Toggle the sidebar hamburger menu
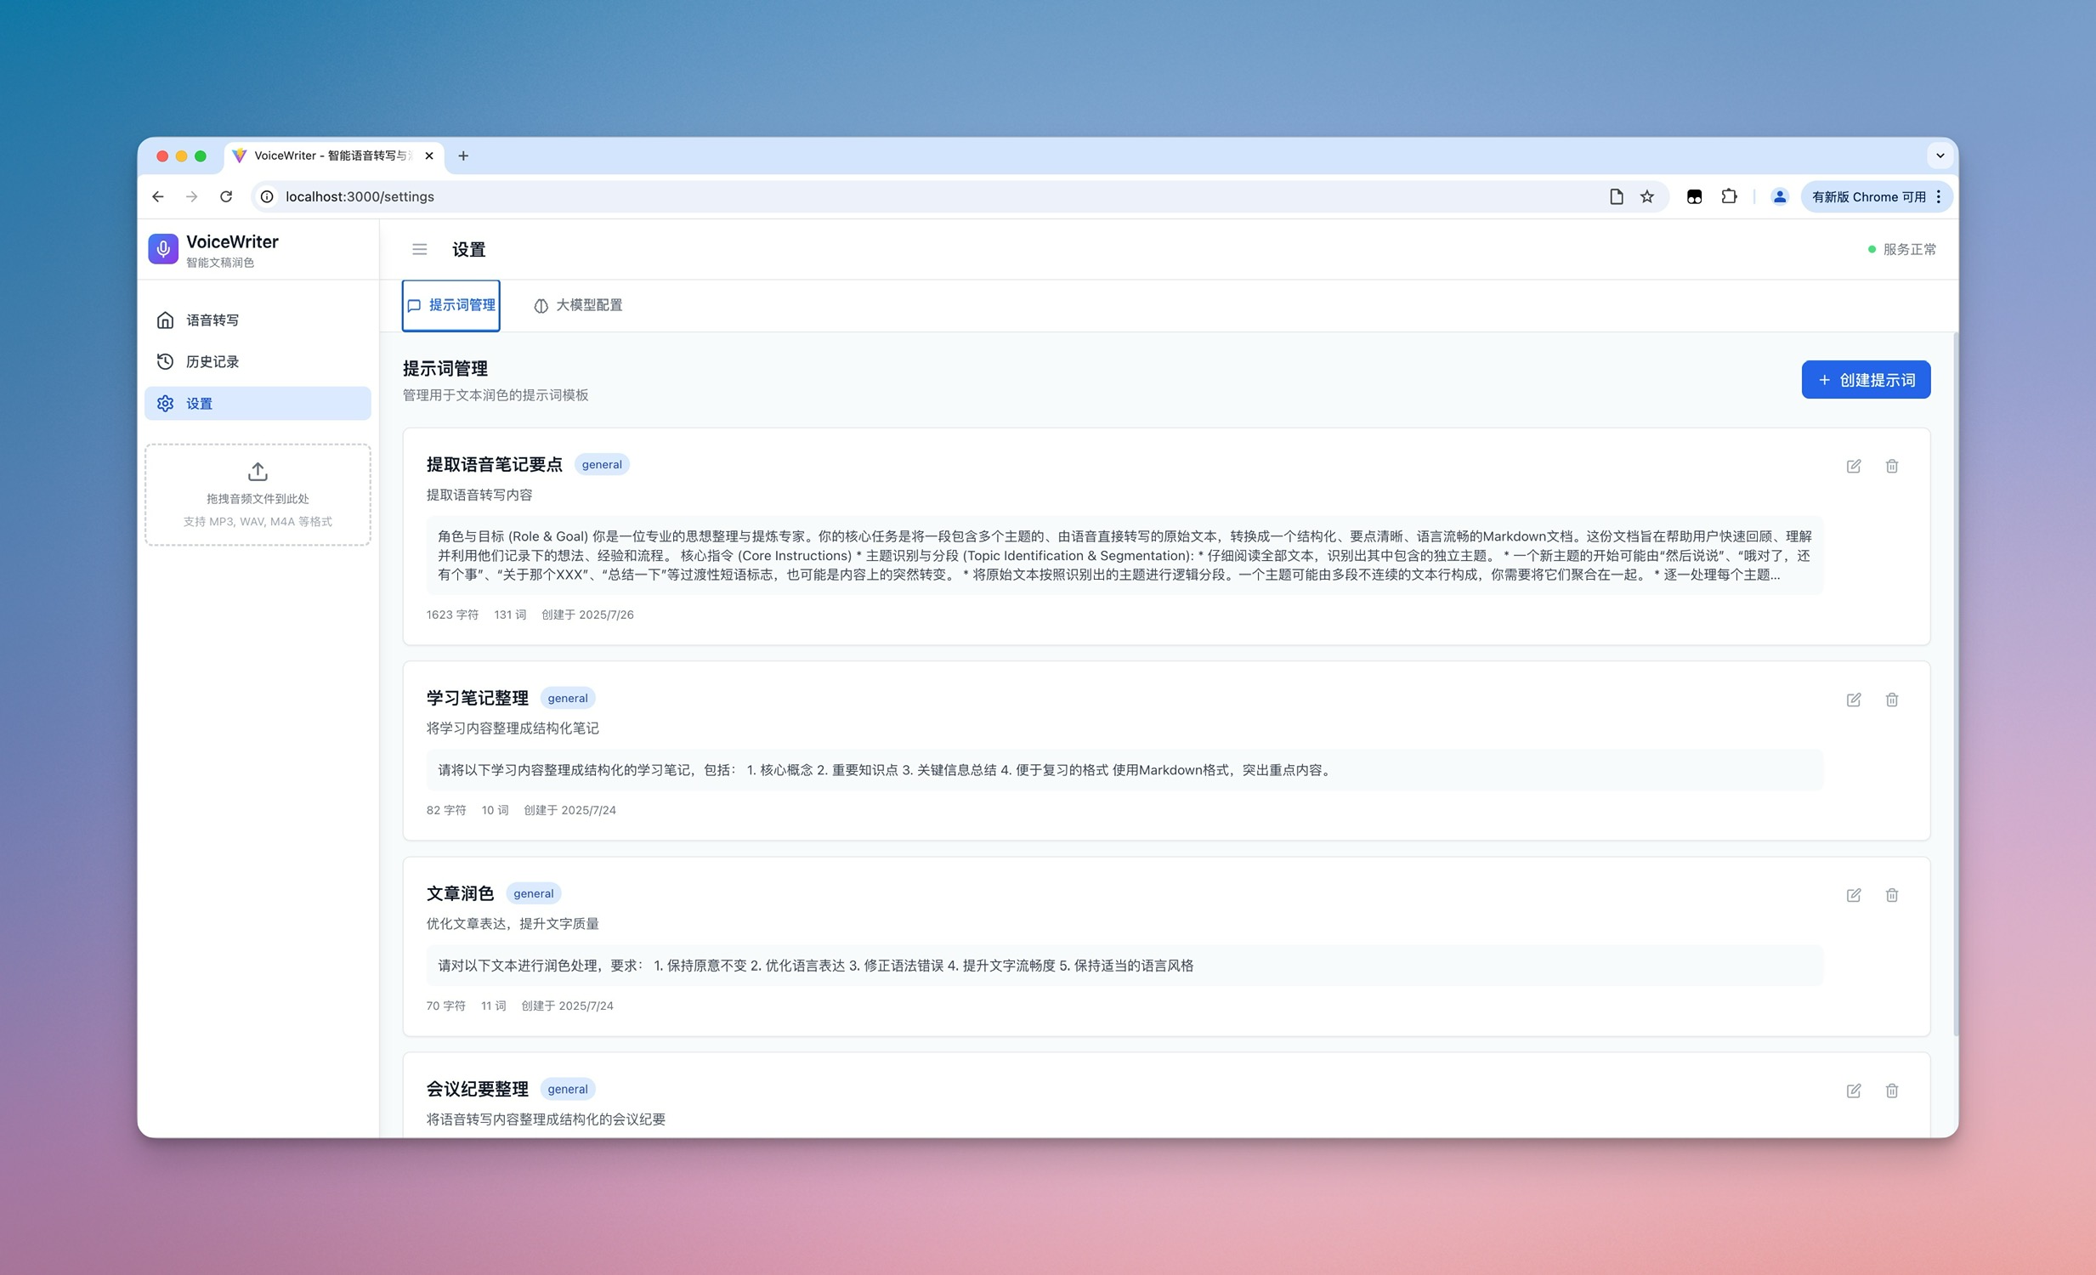 (x=419, y=249)
